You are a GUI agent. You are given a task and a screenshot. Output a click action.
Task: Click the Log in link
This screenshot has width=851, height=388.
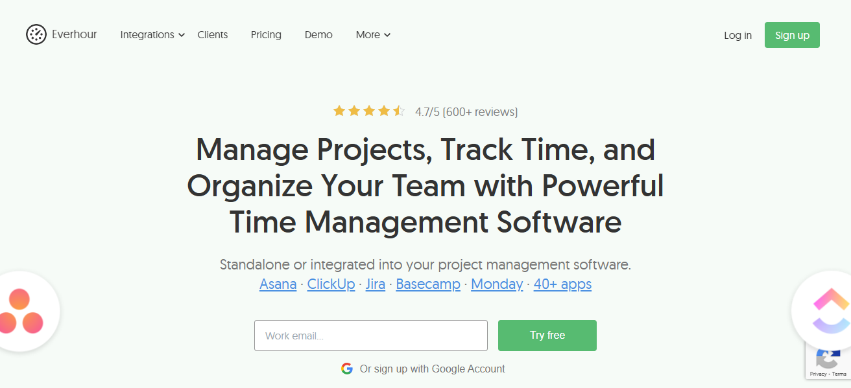(x=737, y=35)
